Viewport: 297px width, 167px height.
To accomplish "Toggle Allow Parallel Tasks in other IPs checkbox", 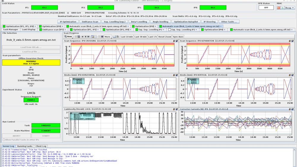I will pyautogui.click(x=4, y=140).
